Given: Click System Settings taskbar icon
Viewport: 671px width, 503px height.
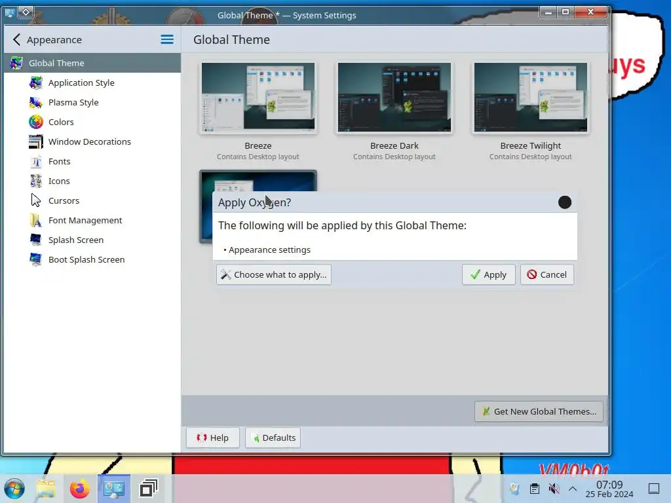Looking at the screenshot, I should pos(114,489).
